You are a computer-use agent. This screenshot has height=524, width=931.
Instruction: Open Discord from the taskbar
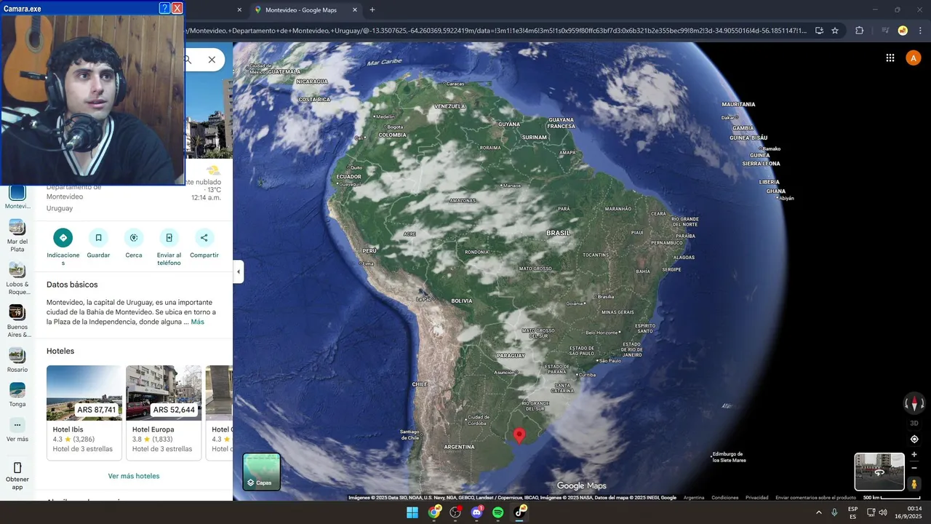point(477,512)
